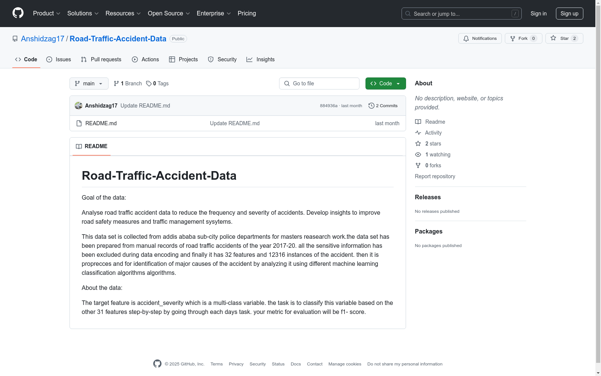601x376 pixels.
Task: Open the README.md file row
Action: [238, 123]
